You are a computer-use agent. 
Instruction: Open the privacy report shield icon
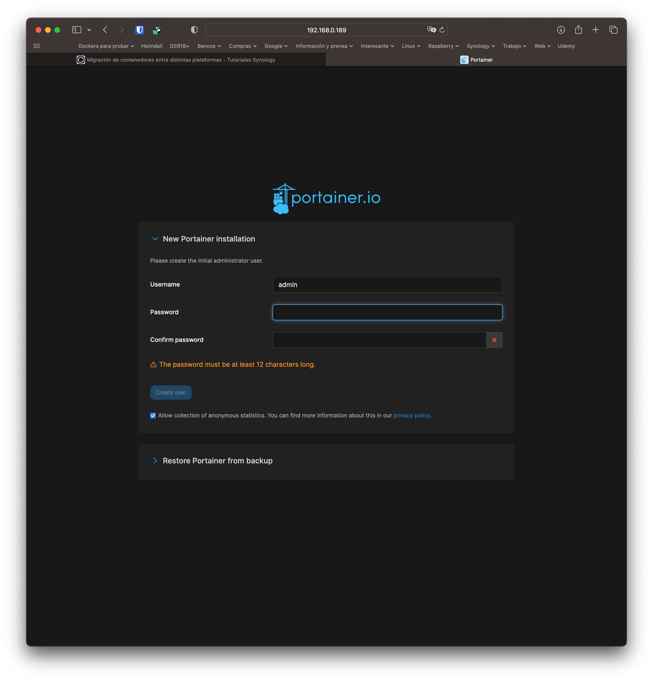click(x=194, y=30)
